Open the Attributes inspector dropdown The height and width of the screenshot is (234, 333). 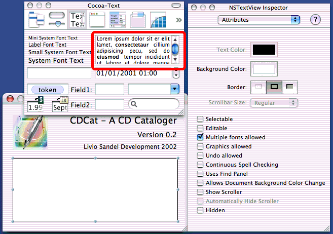[259, 19]
